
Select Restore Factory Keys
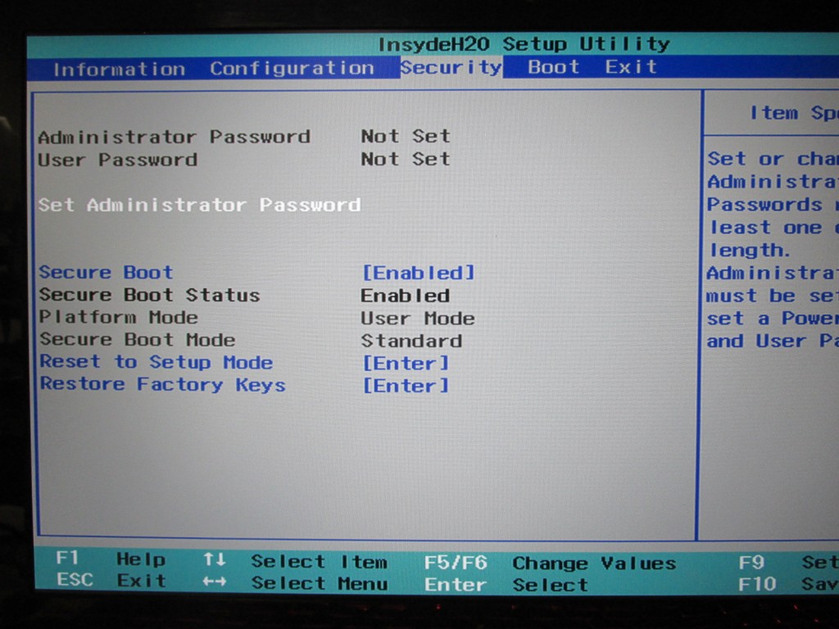(163, 385)
